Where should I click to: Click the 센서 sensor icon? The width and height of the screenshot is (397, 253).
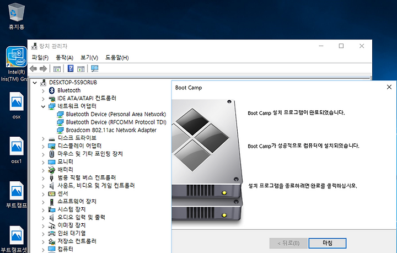[x=52, y=194]
